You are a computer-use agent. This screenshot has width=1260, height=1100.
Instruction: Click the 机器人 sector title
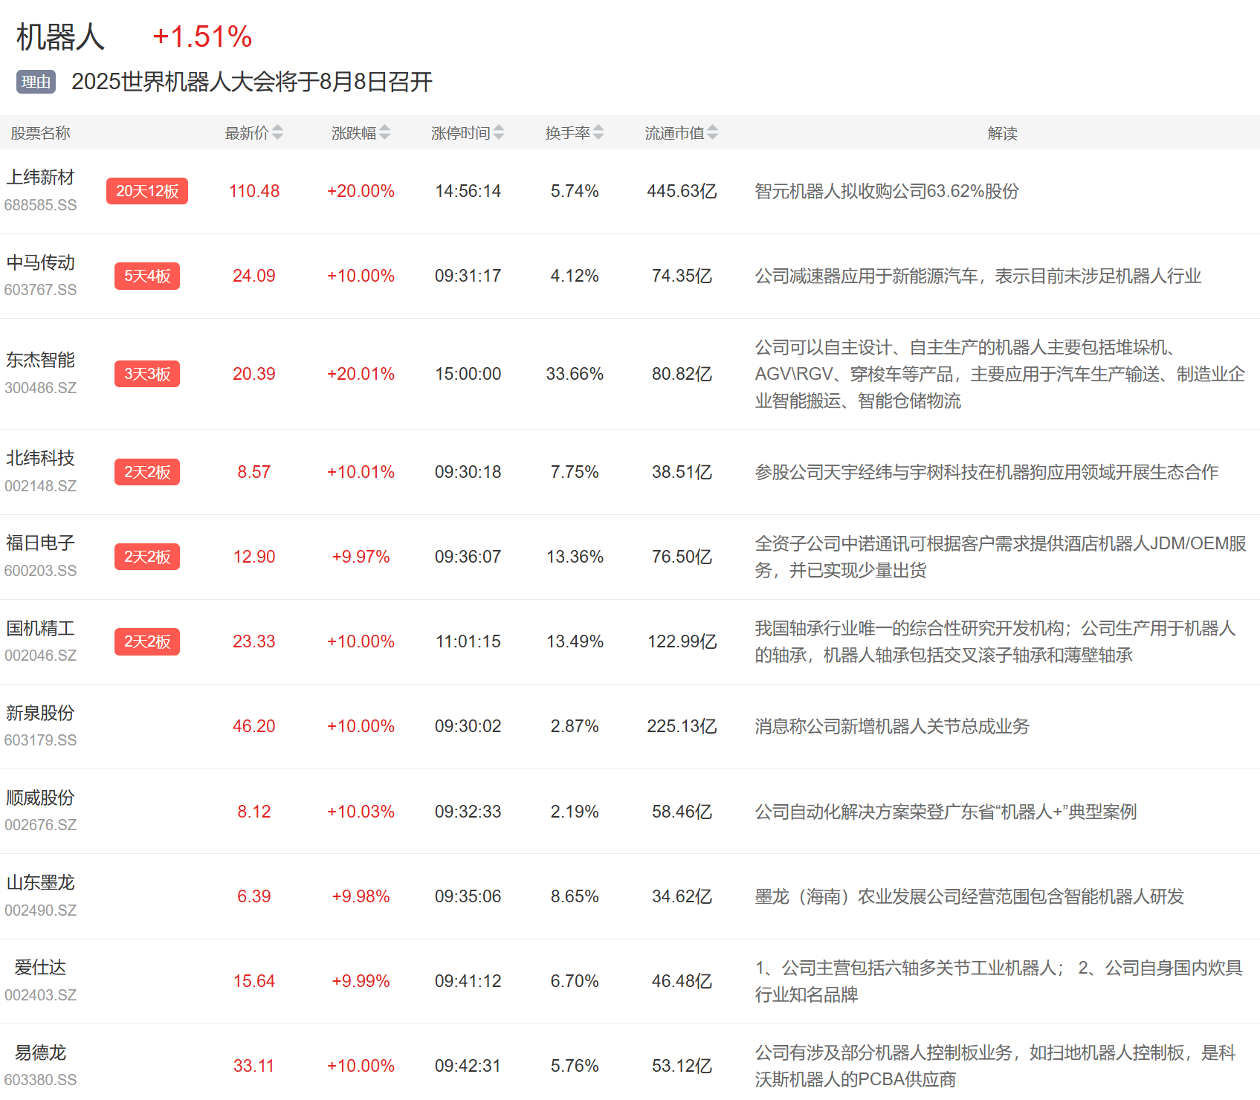click(61, 37)
